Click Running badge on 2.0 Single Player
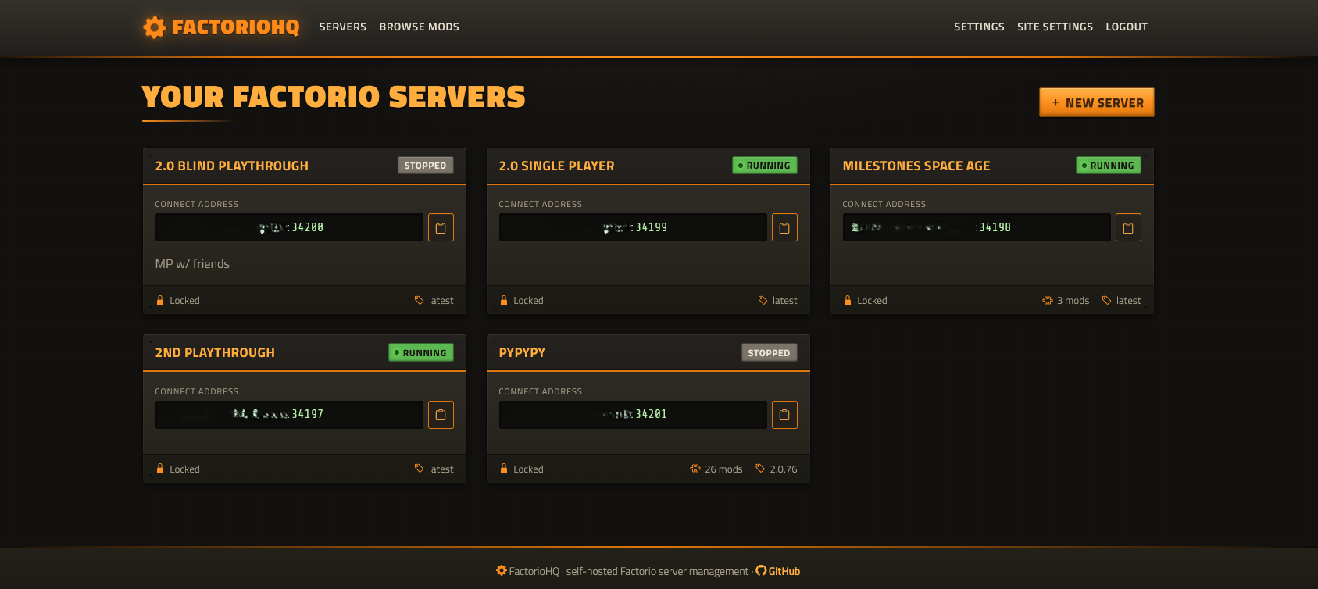The height and width of the screenshot is (589, 1318). pyautogui.click(x=765, y=166)
